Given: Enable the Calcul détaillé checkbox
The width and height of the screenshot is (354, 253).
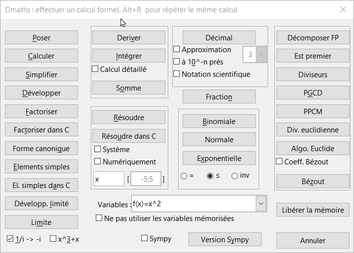Looking at the screenshot, I should coord(96,69).
